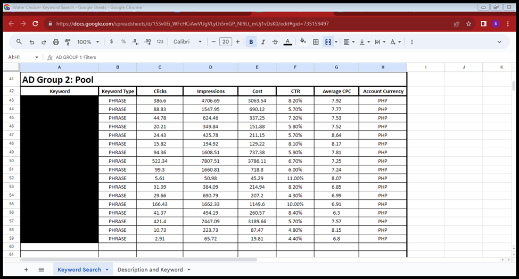Select column A header

pyautogui.click(x=60, y=67)
